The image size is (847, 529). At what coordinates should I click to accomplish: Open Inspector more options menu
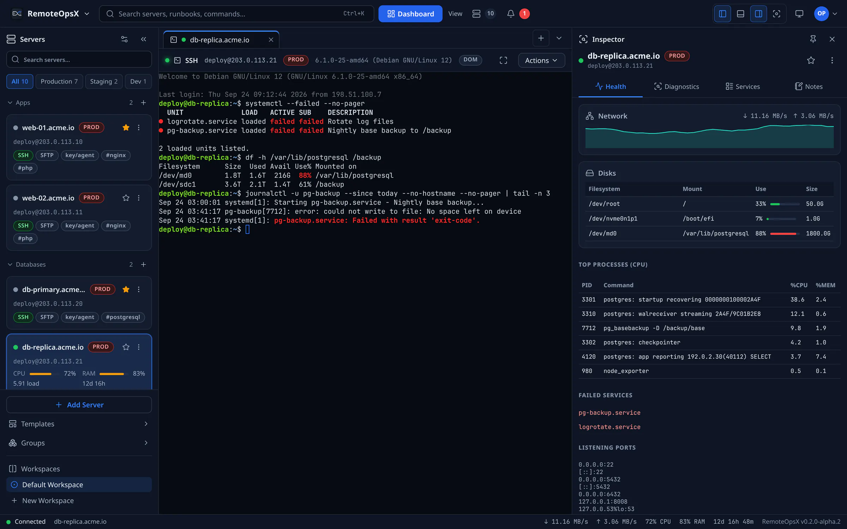[832, 60]
